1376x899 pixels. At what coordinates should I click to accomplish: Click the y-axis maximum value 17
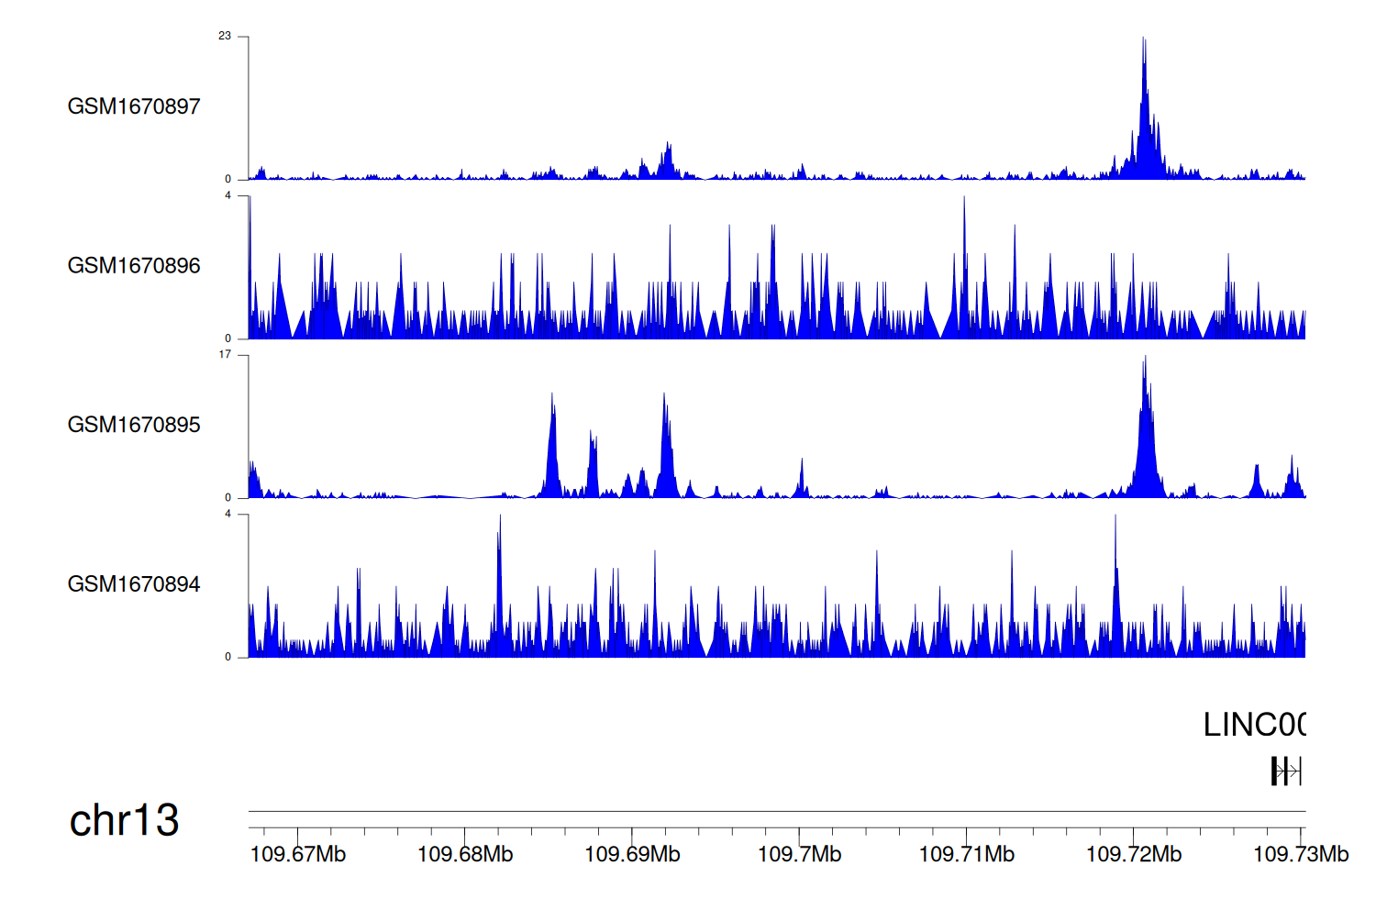click(225, 354)
